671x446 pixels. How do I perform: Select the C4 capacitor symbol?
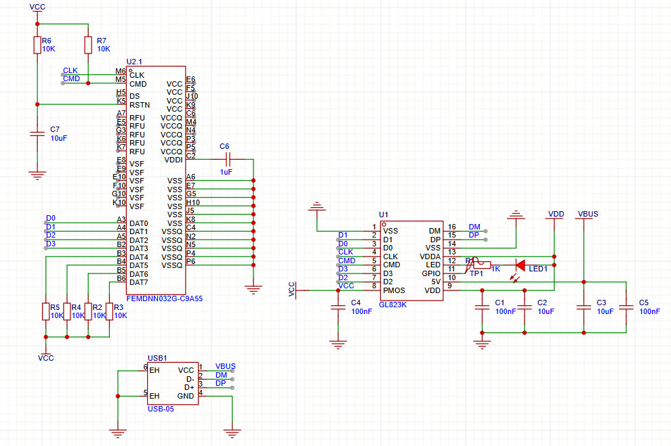pos(338,307)
